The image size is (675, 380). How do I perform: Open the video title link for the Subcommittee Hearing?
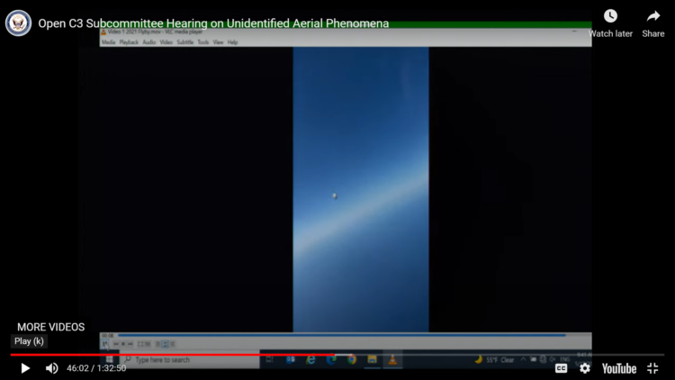pyautogui.click(x=213, y=23)
